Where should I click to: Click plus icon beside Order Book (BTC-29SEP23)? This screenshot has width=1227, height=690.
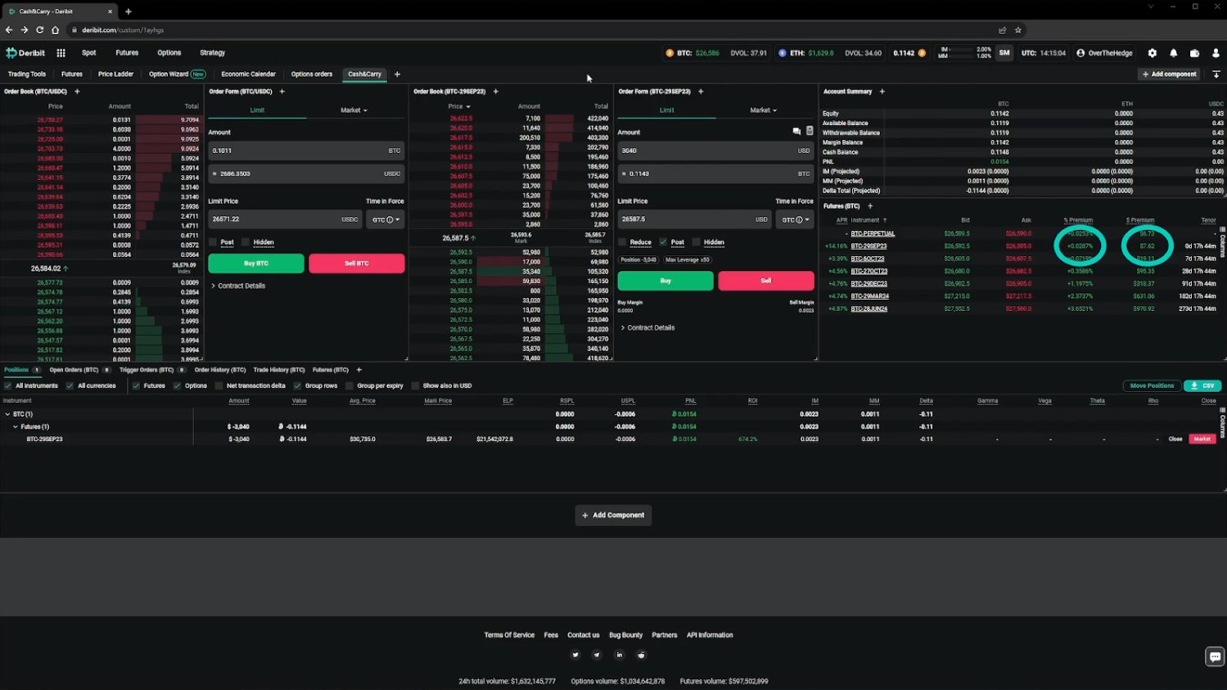(495, 92)
